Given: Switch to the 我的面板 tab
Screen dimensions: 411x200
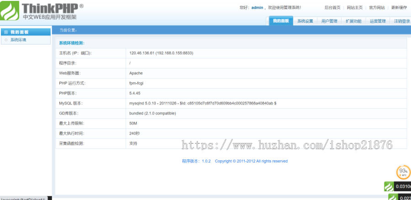Looking at the screenshot, I should tap(281, 21).
